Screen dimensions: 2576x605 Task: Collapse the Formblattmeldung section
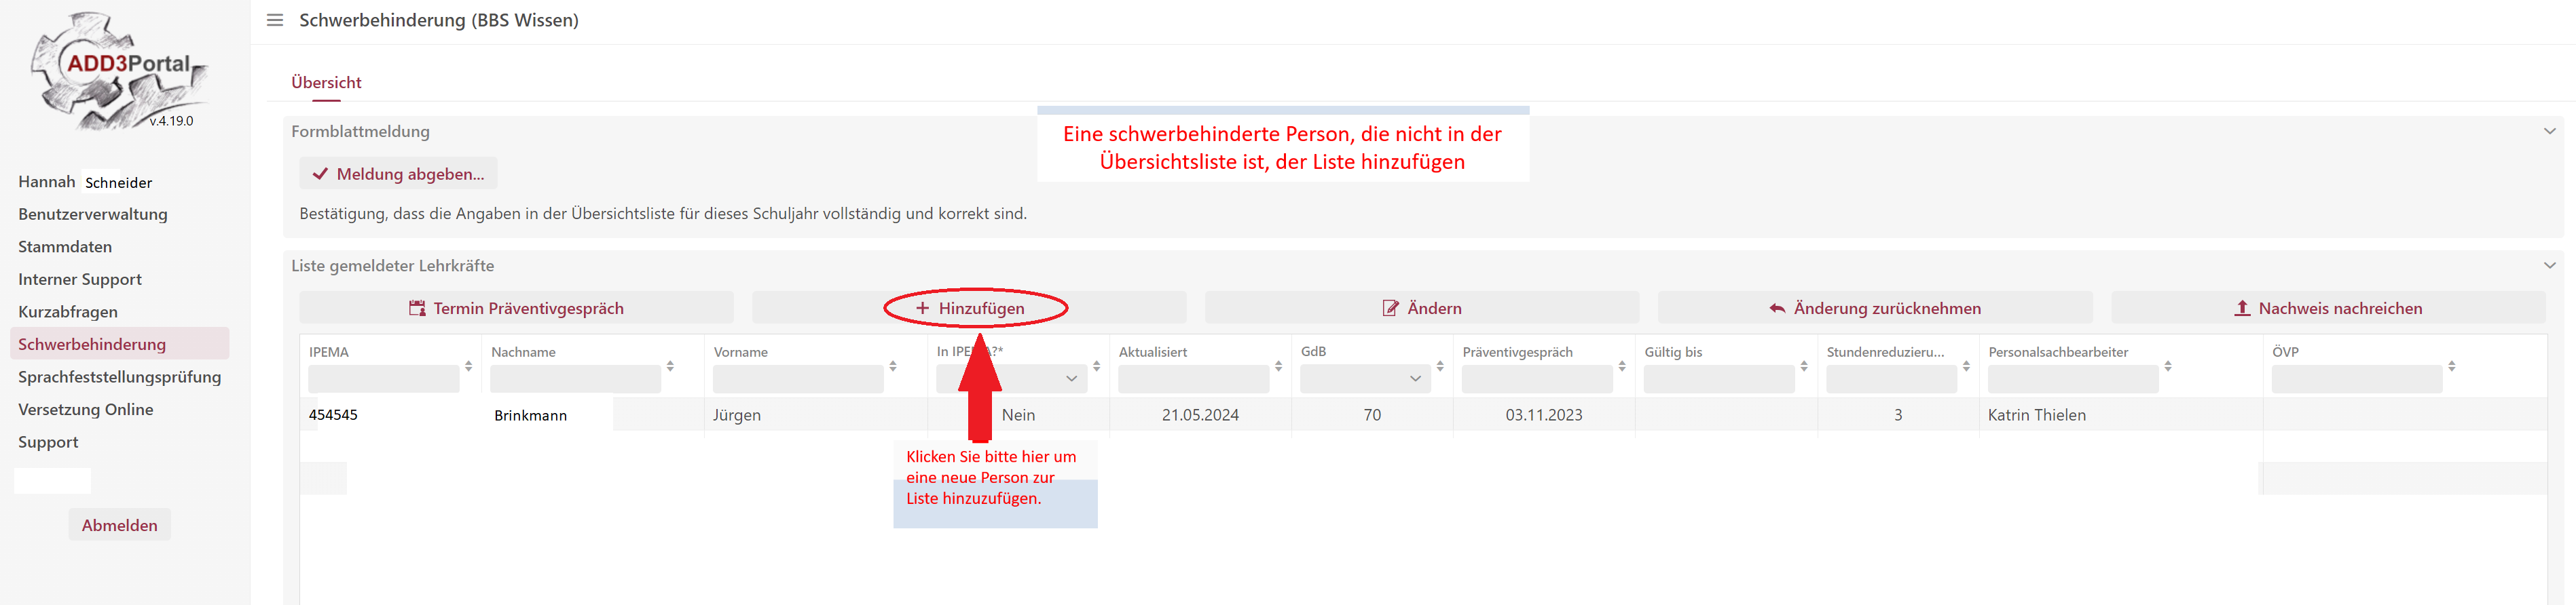coord(2549,131)
